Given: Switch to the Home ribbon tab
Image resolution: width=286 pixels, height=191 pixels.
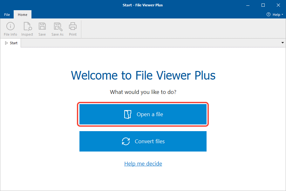Looking at the screenshot, I should click(x=23, y=15).
